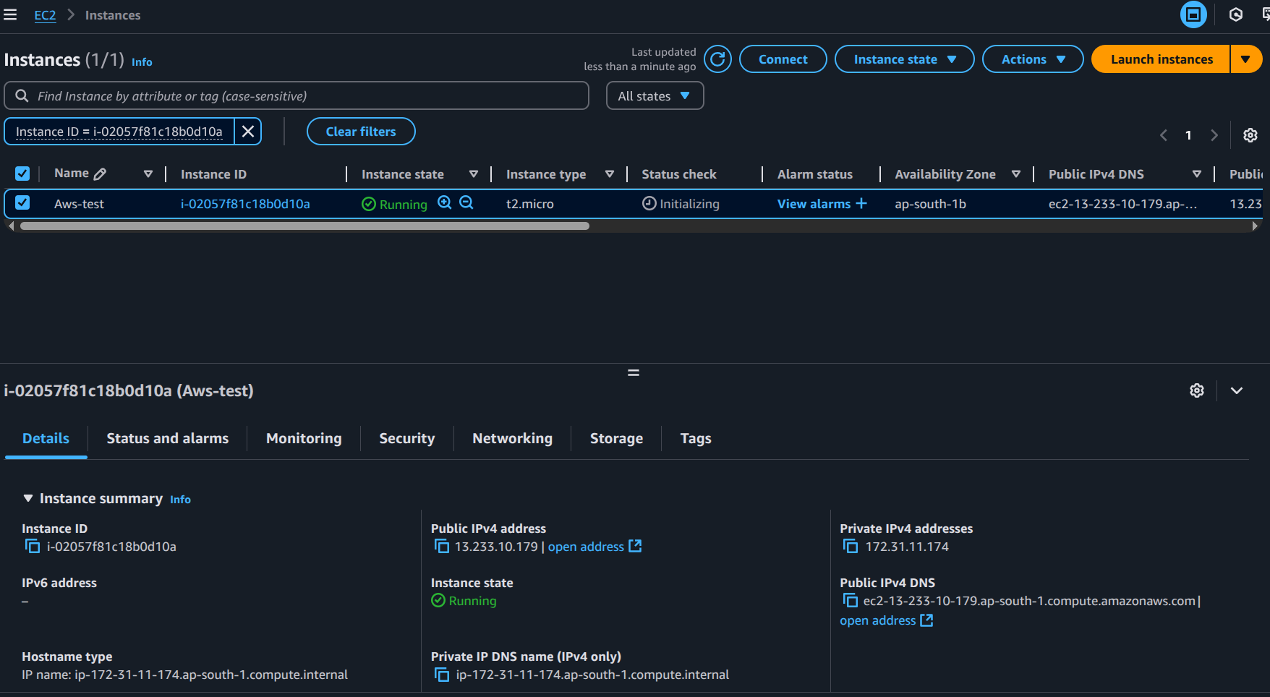Click View alarms link
This screenshot has width=1270, height=697.
point(814,204)
